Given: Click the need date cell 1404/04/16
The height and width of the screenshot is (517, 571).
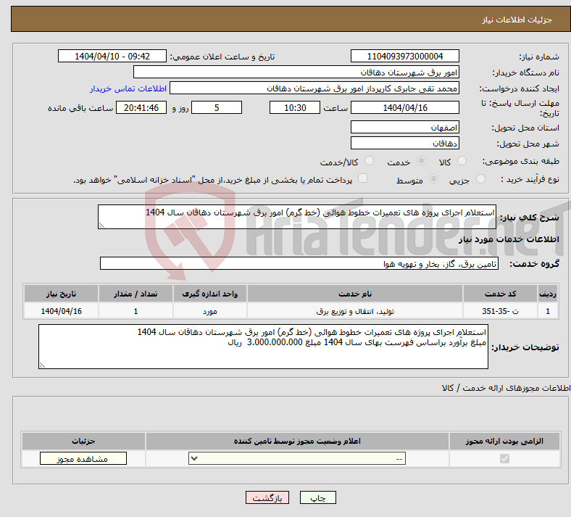Looking at the screenshot, I should coord(61,311).
